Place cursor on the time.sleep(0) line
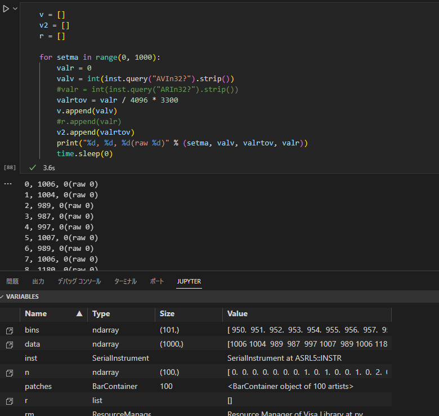The width and height of the screenshot is (439, 416). [84, 153]
